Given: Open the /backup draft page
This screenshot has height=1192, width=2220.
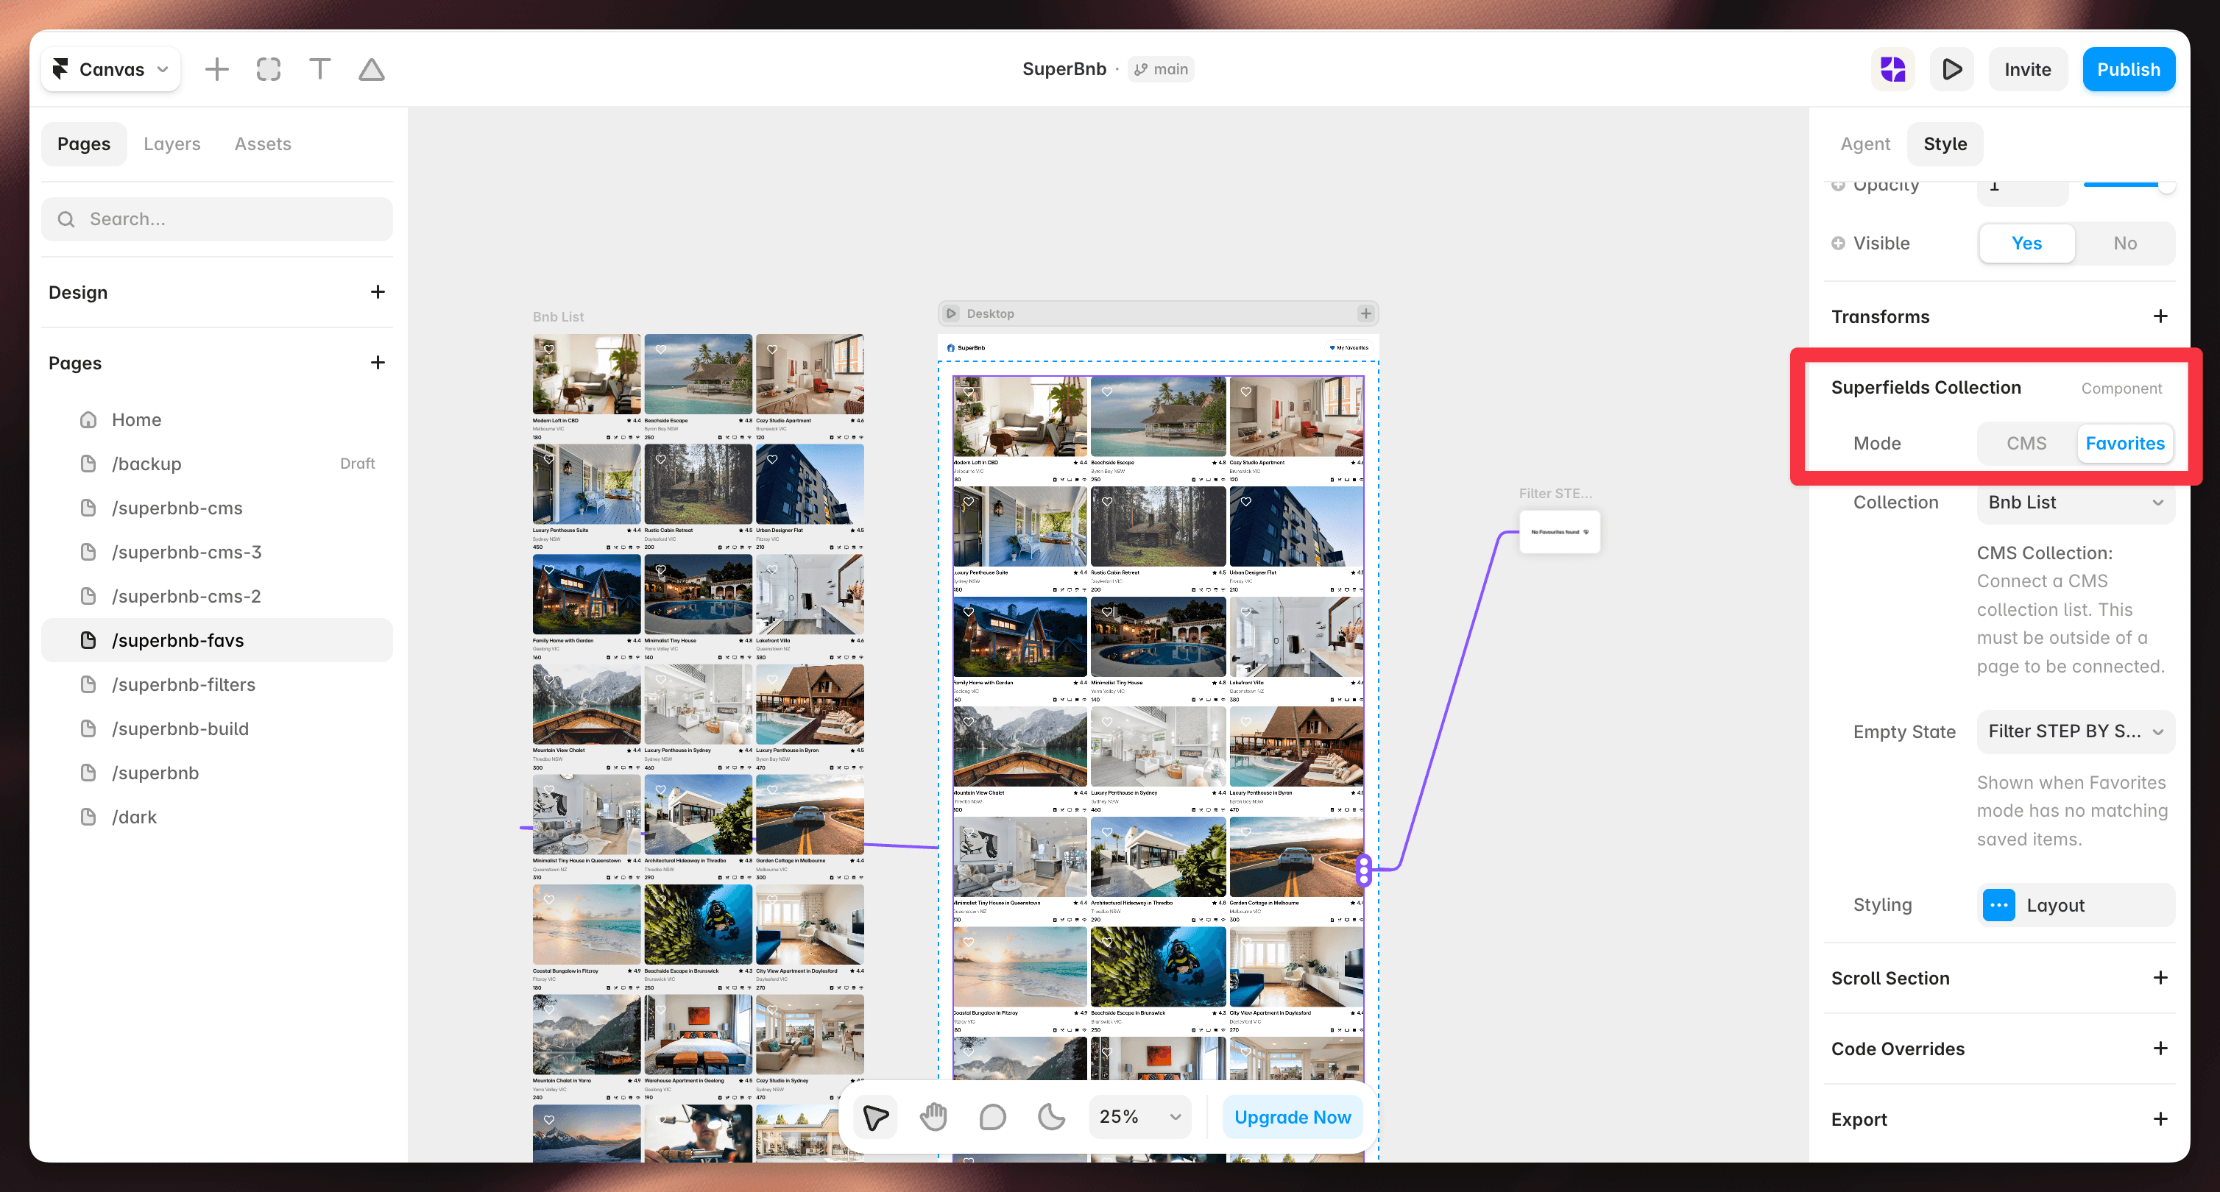Looking at the screenshot, I should tap(217, 464).
